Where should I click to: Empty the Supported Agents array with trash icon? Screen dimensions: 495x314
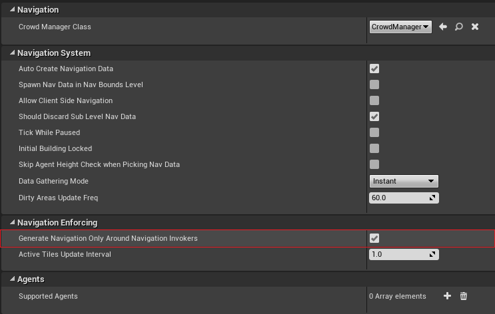point(464,296)
